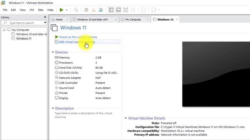Click the Unity mode toolbar icon
250x140 pixels.
pos(133,10)
